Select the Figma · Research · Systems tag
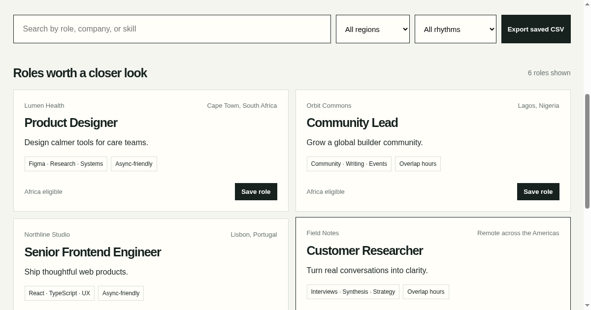This screenshot has height=310, width=591. tap(66, 164)
